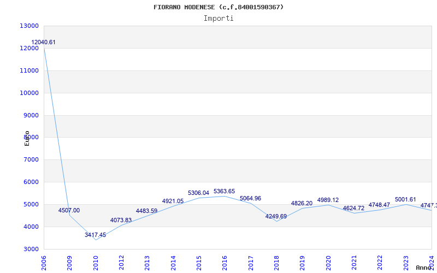This screenshot has width=437, height=273.
Task: Select the 4249.69 data label
Action: pos(276,216)
